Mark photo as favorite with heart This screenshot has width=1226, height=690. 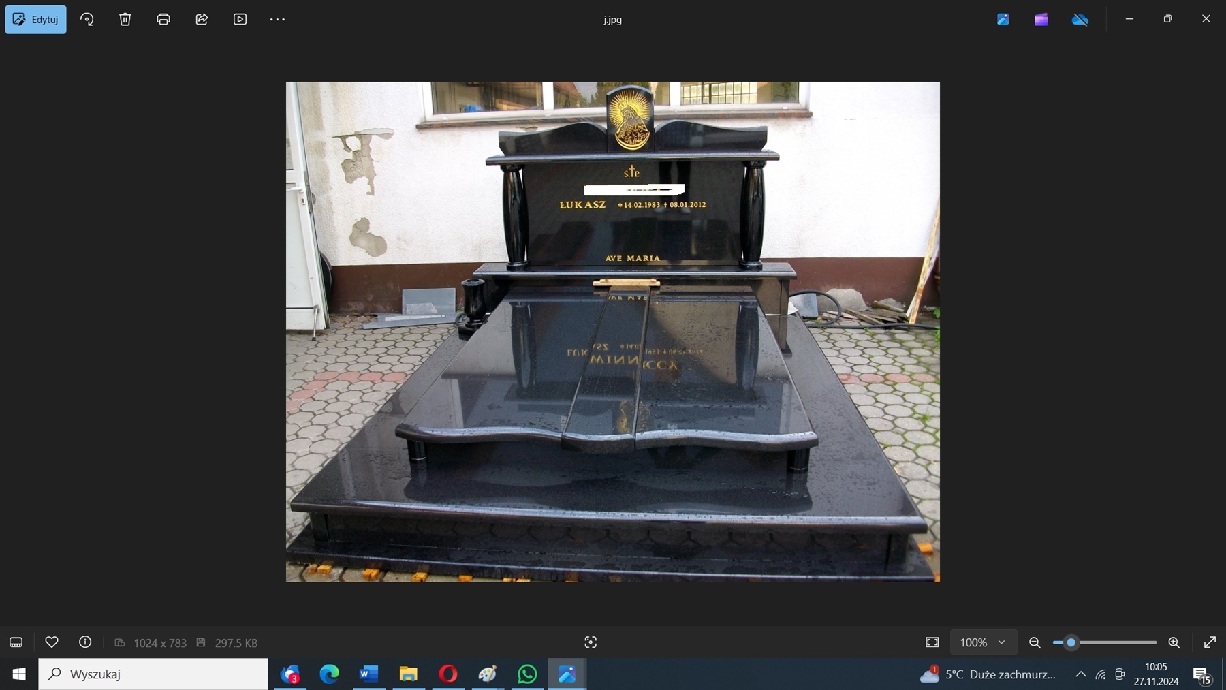click(52, 642)
